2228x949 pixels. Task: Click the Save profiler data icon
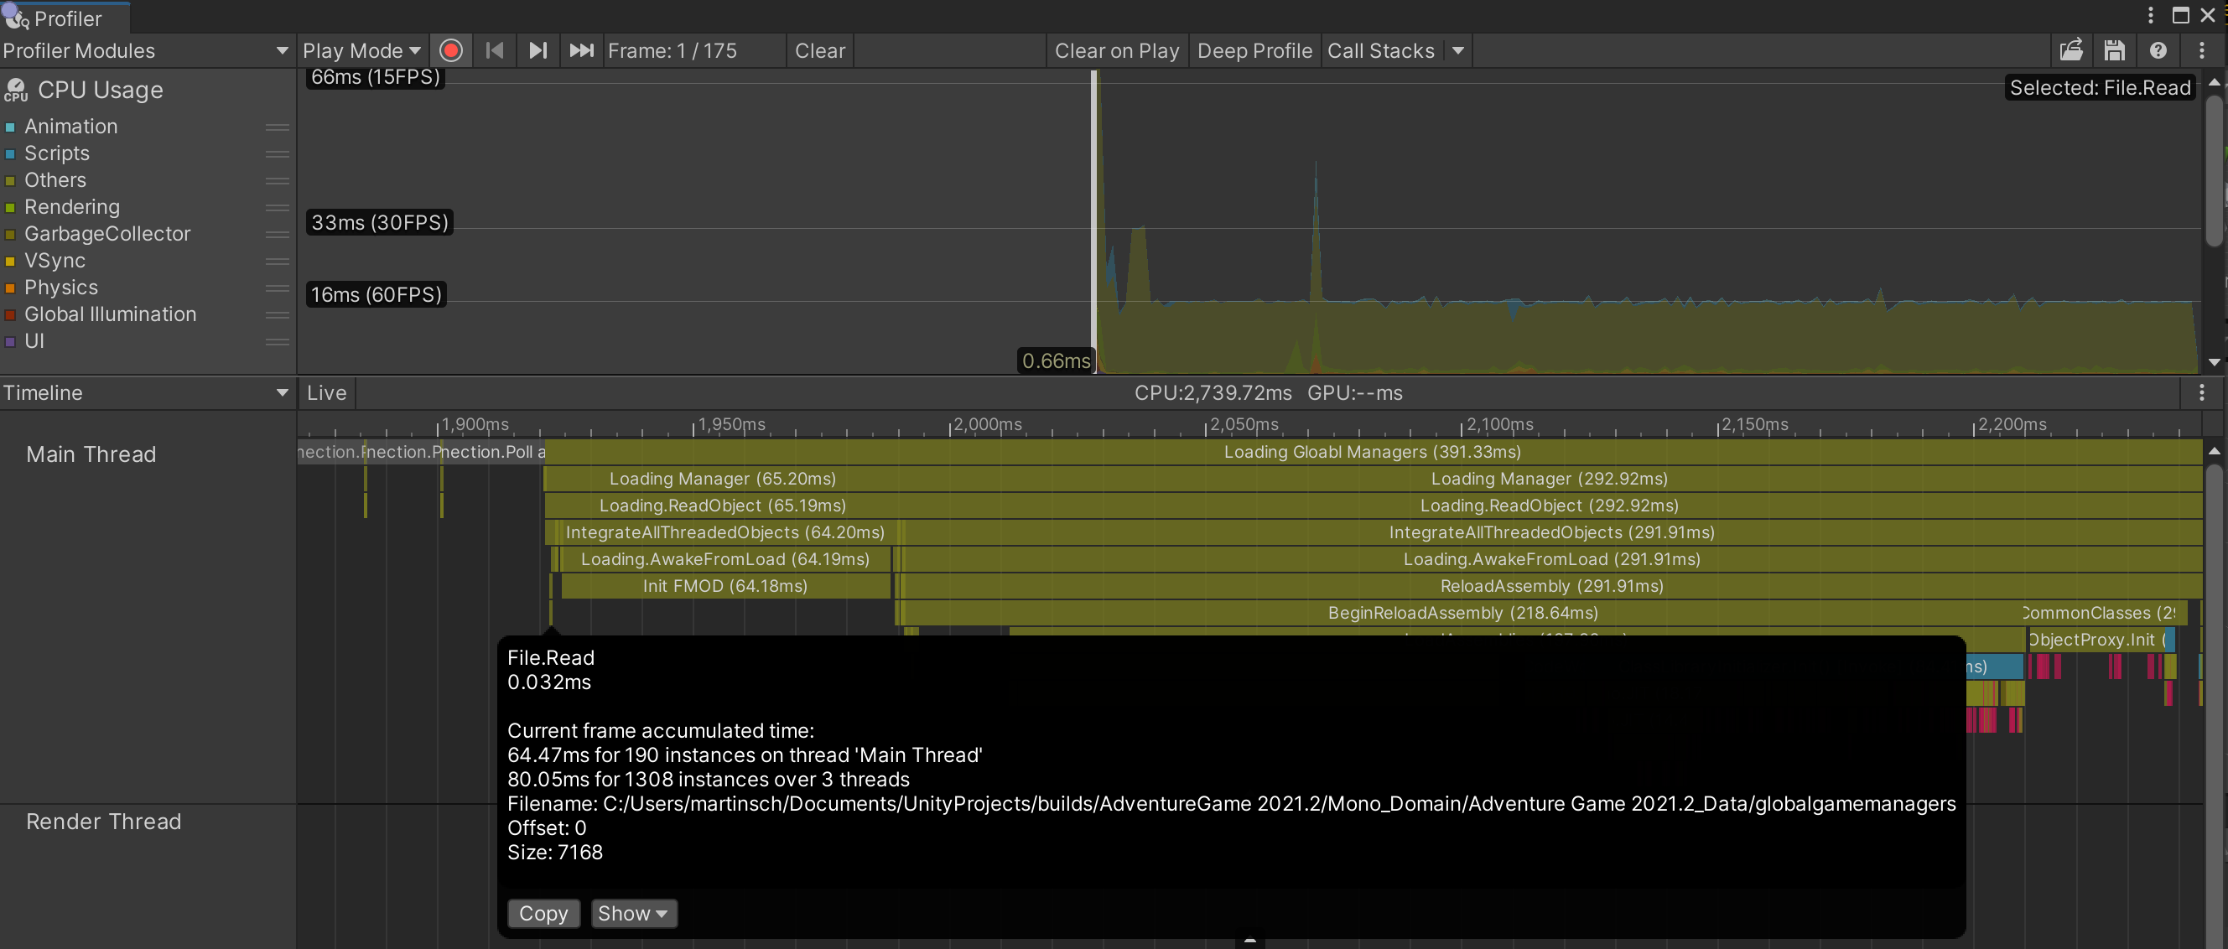[2114, 51]
